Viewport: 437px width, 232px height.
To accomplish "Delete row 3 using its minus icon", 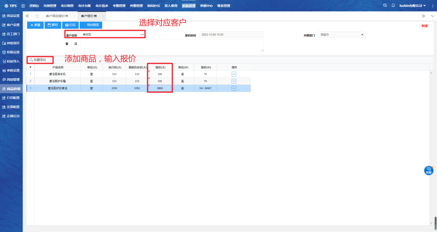I will pyautogui.click(x=234, y=88).
